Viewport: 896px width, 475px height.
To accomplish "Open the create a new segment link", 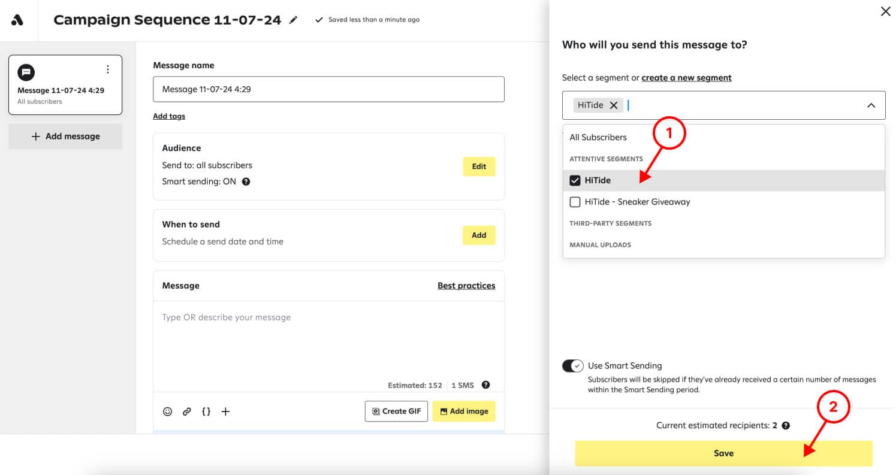I will coord(686,78).
